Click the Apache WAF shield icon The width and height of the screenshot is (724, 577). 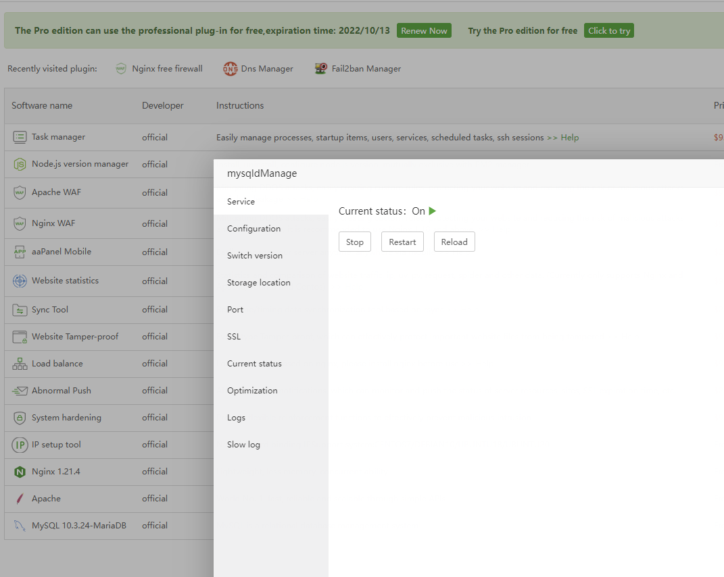pos(19,192)
